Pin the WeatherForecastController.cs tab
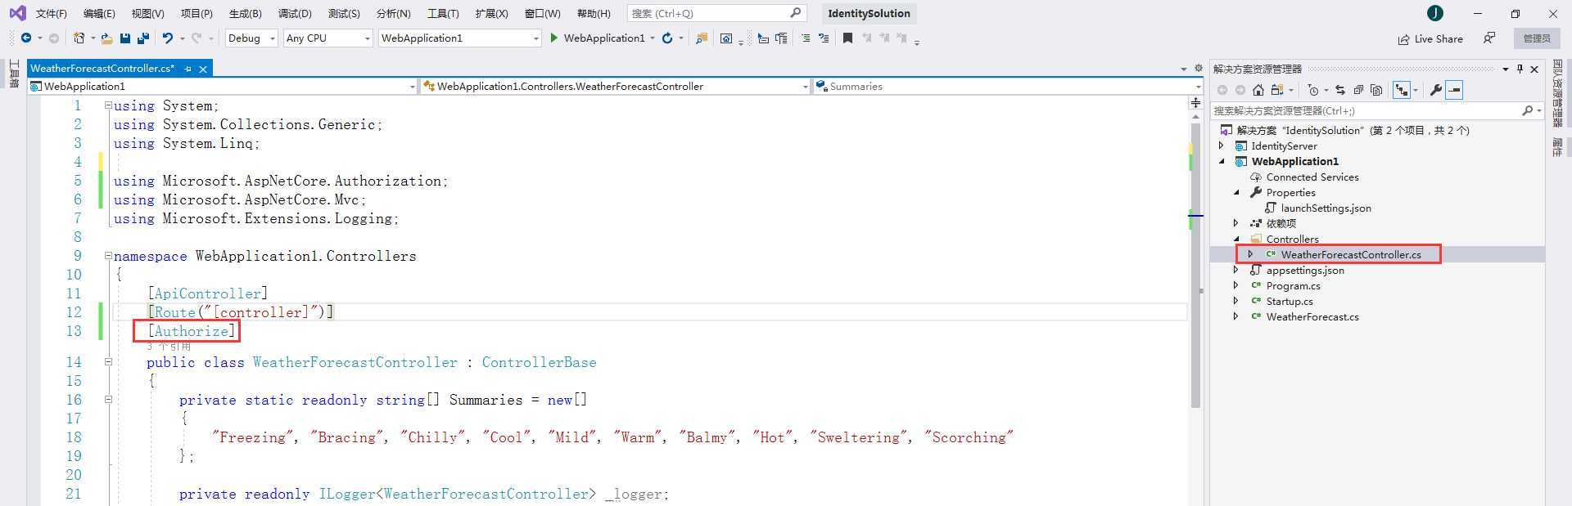The image size is (1572, 506). pyautogui.click(x=187, y=69)
